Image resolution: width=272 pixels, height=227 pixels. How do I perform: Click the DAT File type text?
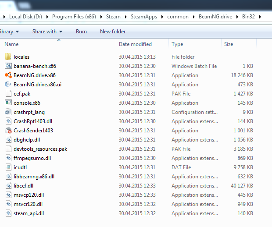[181, 167]
